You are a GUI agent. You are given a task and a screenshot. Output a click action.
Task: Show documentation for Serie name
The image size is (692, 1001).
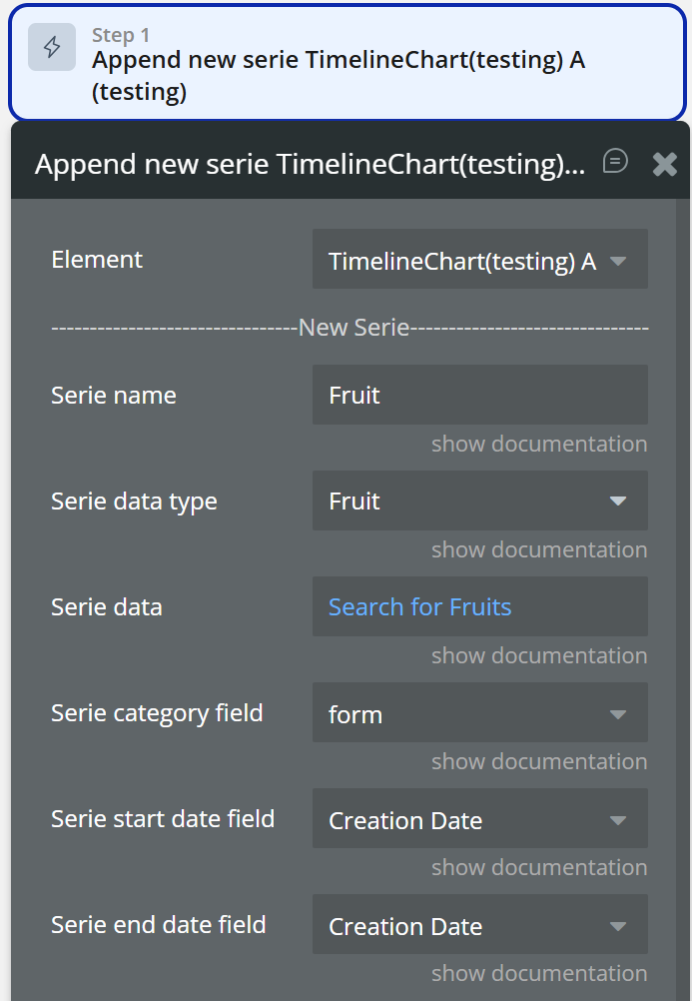[x=539, y=444]
